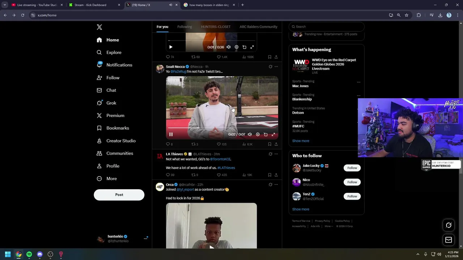
Task: Open Communities from the sidebar
Action: tap(115, 153)
